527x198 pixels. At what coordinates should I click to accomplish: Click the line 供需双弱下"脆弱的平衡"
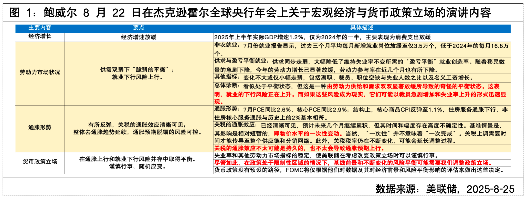137,70
